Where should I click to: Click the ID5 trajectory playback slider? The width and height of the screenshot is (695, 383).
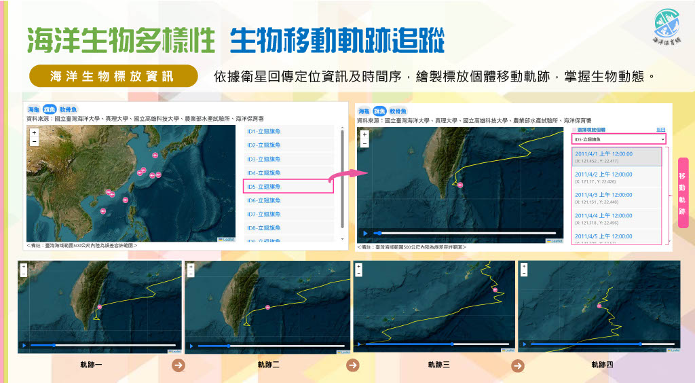(x=465, y=233)
